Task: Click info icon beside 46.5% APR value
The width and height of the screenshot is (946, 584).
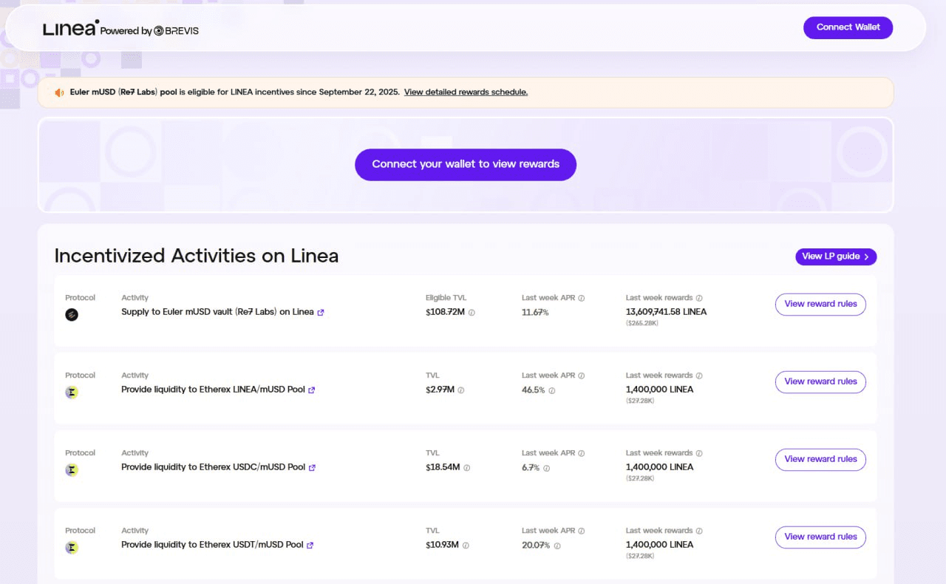Action: [x=551, y=390]
